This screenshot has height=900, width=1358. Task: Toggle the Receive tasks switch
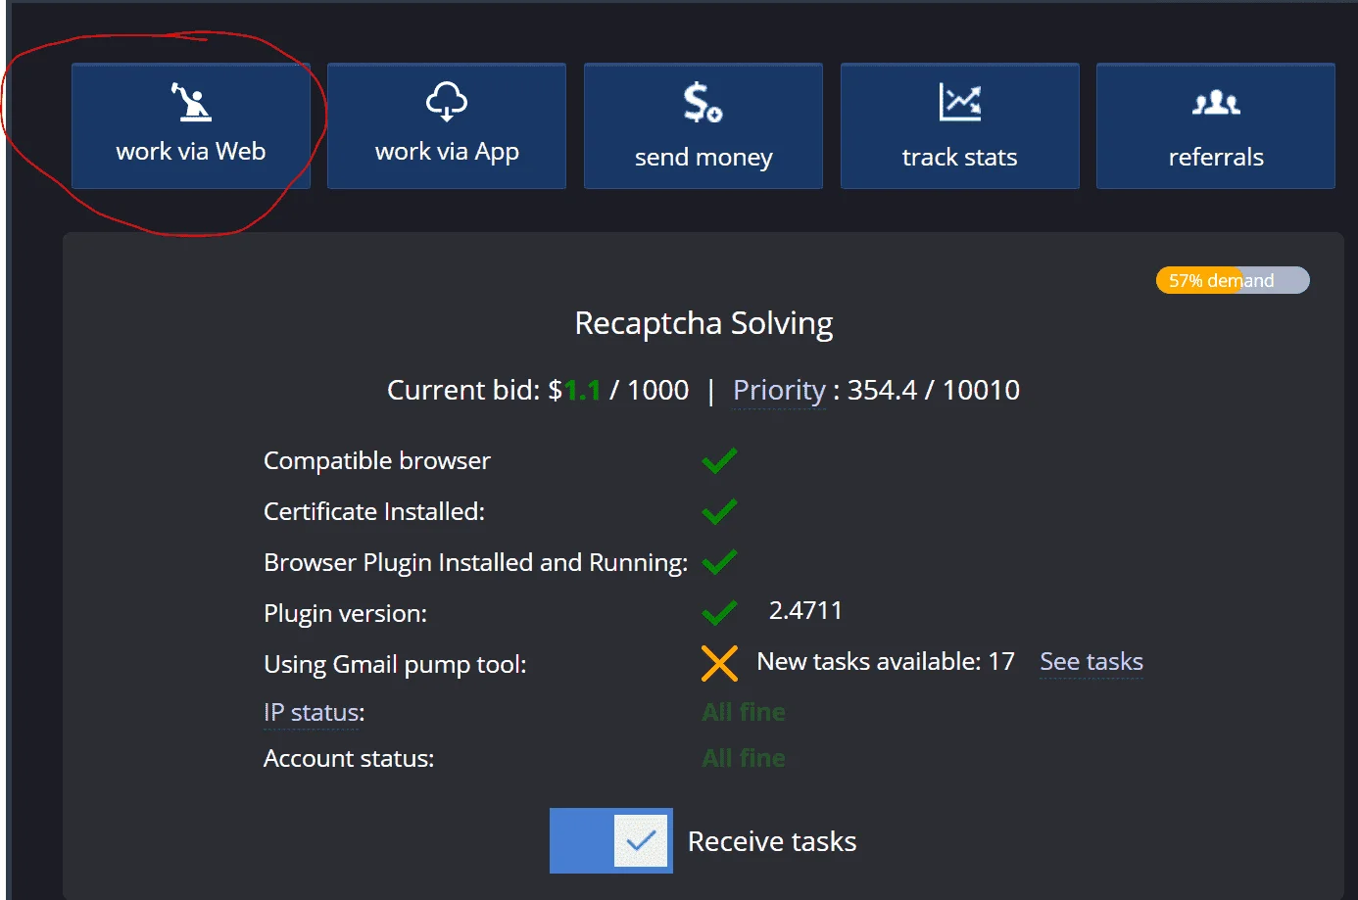pyautogui.click(x=611, y=840)
